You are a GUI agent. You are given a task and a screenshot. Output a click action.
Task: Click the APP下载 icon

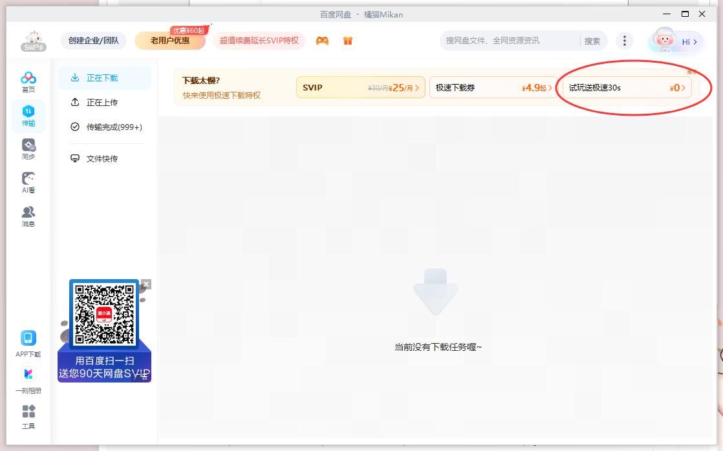tap(28, 343)
